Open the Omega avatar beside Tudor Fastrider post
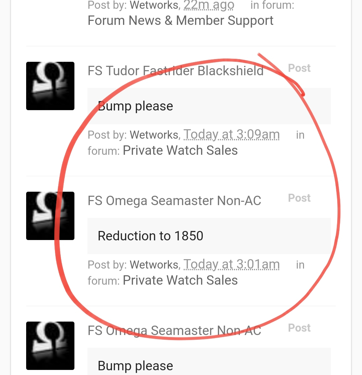Viewport: 362px width, 375px height. (50, 86)
